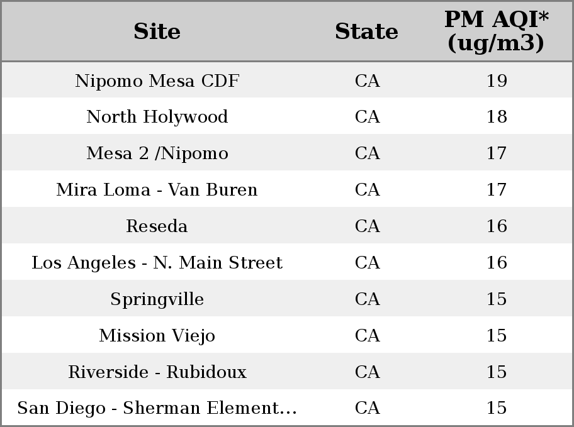Viewport: 574px width, 427px height.
Task: Click Los Angeles - N. Main Street
Action: click(x=157, y=263)
